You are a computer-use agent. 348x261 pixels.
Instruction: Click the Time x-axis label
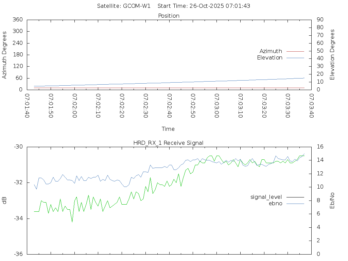tap(168, 129)
